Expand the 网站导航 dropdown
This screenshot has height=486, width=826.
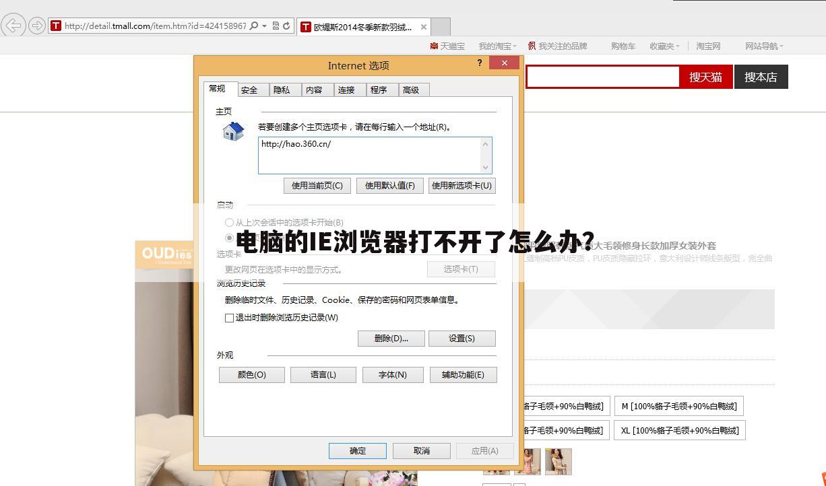click(x=764, y=46)
